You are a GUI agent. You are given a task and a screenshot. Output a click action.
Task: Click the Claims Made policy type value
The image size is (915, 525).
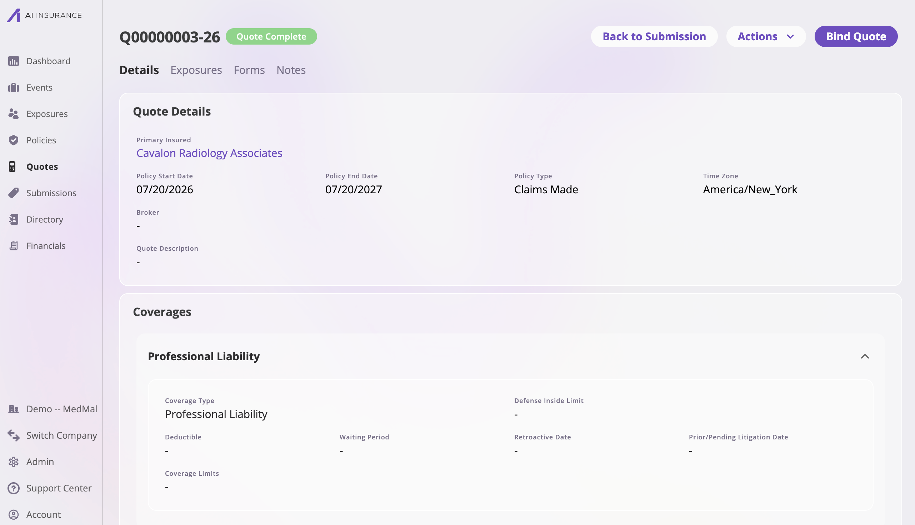tap(546, 189)
